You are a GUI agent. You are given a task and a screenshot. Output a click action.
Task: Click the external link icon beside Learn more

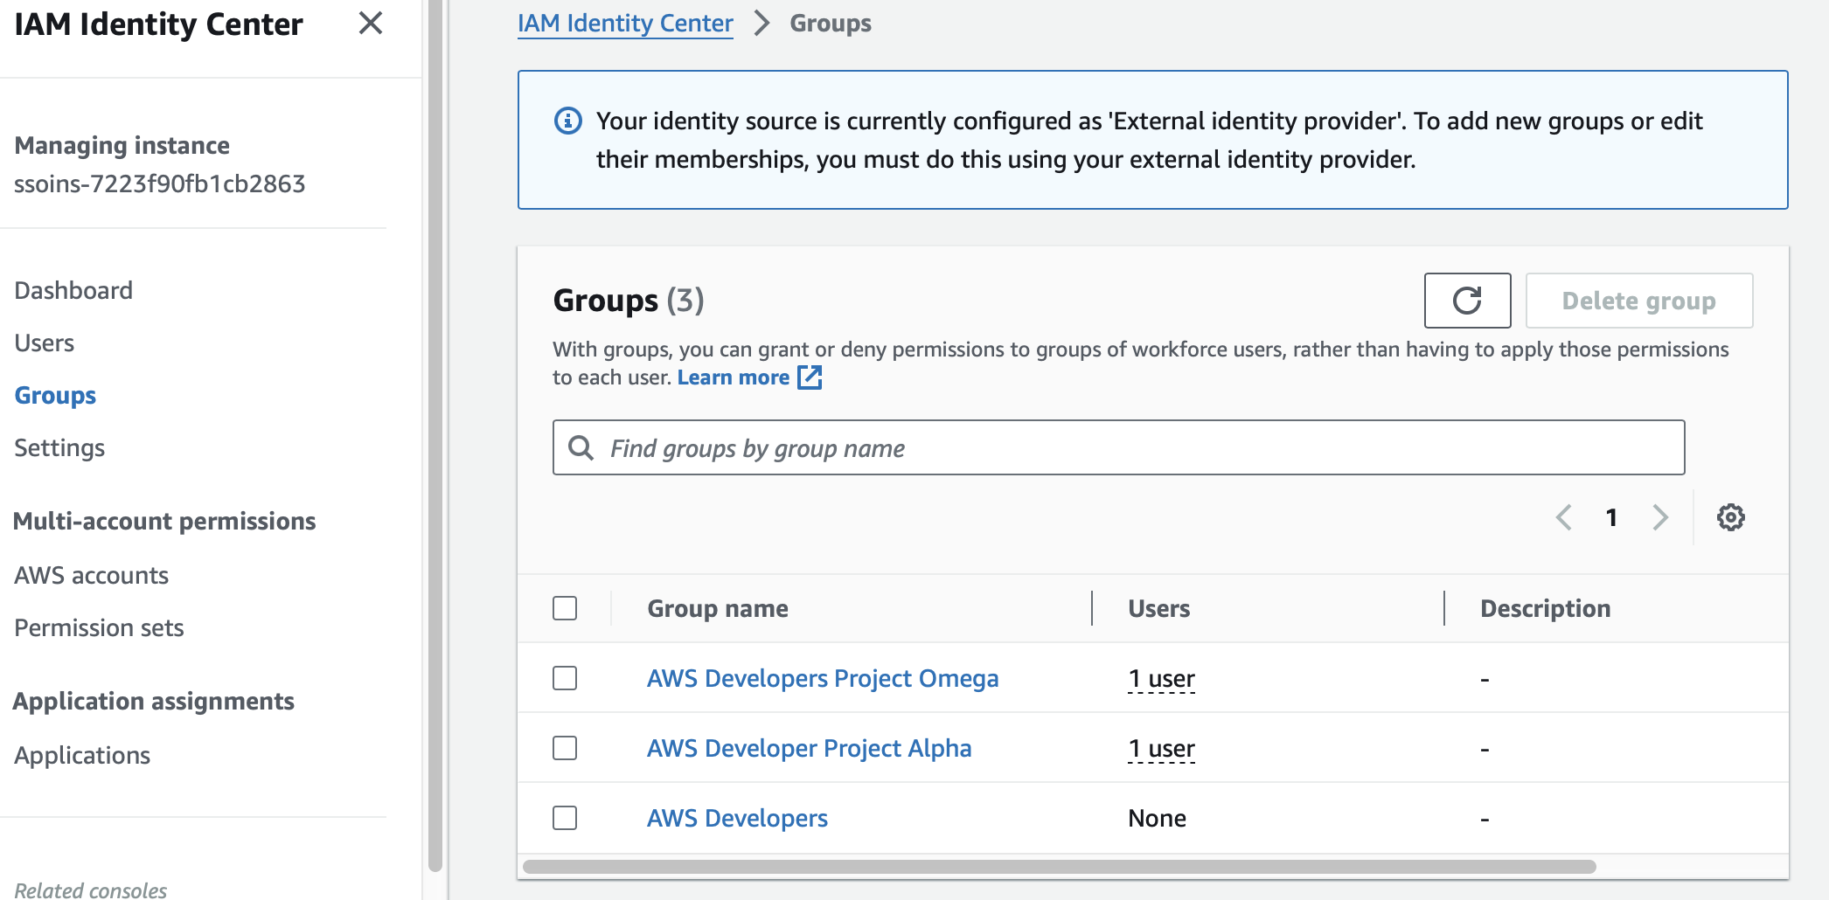(x=810, y=377)
